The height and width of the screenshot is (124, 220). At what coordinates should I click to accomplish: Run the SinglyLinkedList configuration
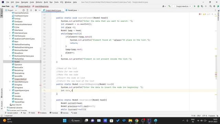click(x=195, y=6)
